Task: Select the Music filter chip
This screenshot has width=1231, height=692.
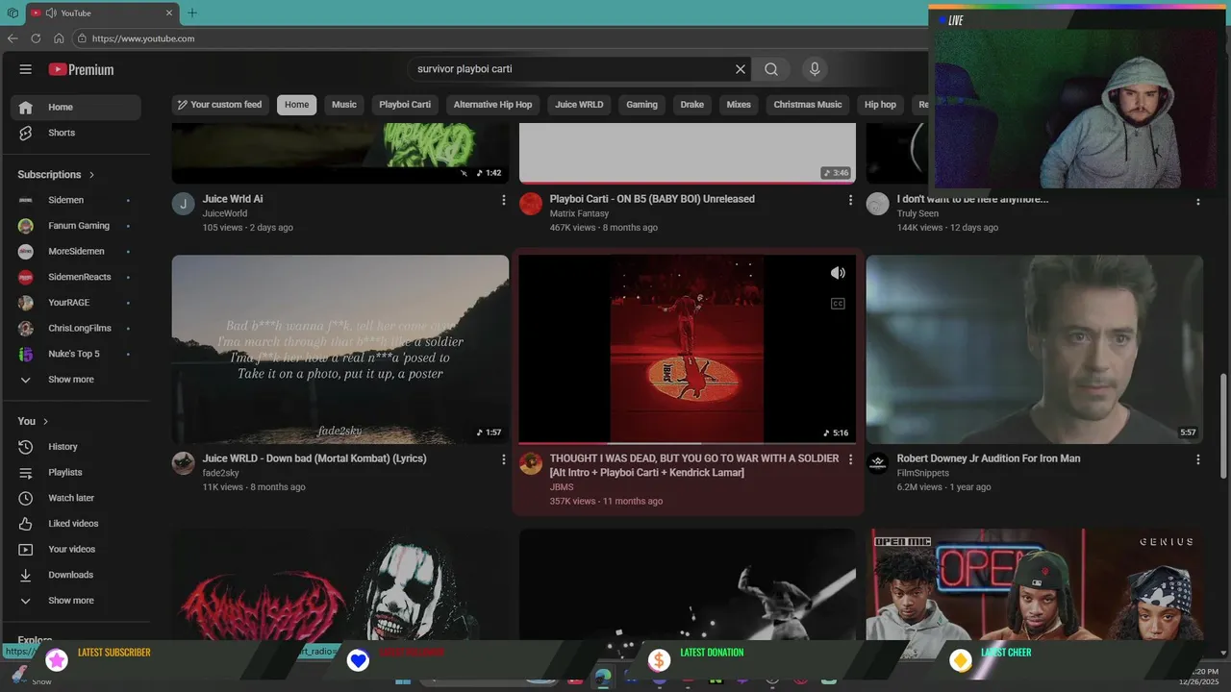Action: pyautogui.click(x=344, y=105)
